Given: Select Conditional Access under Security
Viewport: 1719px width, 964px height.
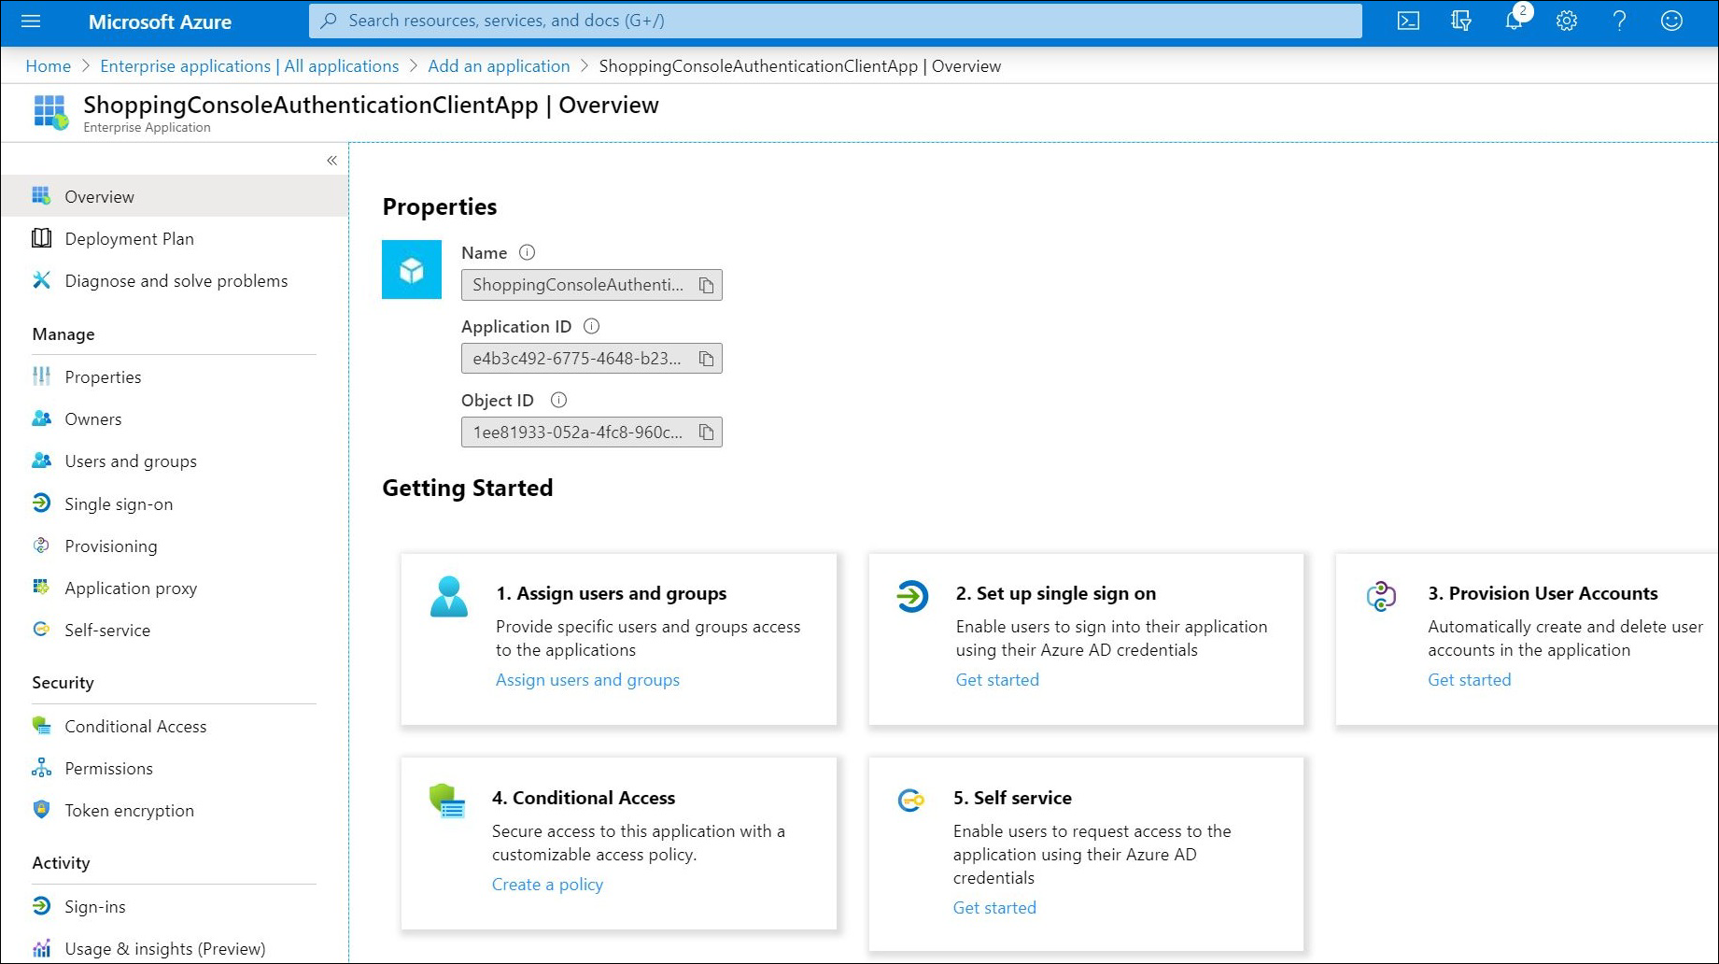Looking at the screenshot, I should [135, 727].
